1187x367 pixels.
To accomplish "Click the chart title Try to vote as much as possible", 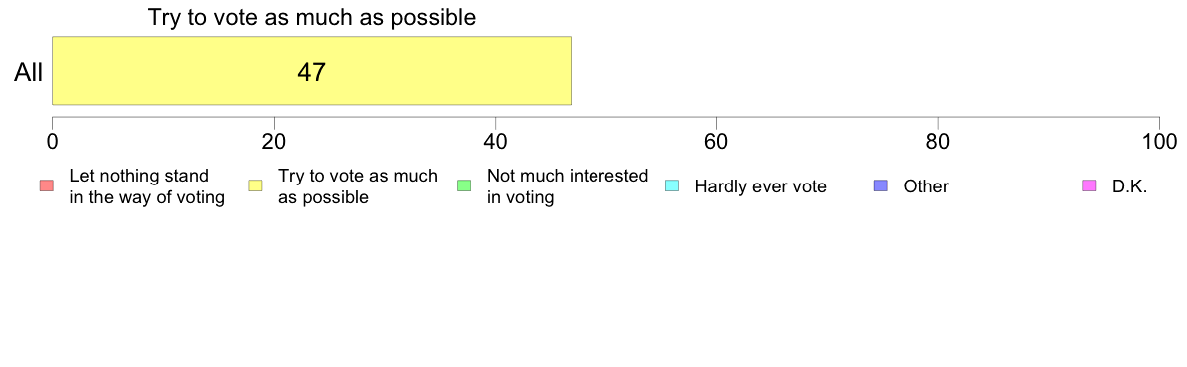I will [311, 17].
